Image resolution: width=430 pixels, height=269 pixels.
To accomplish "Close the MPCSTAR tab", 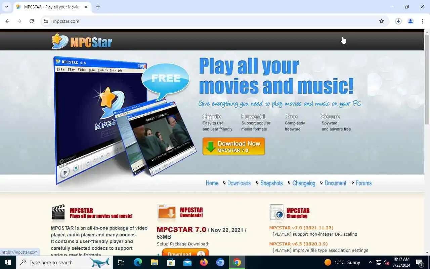I will click(x=86, y=7).
